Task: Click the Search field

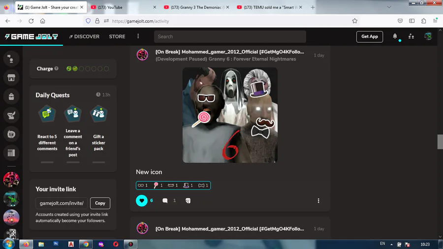Action: tap(230, 36)
